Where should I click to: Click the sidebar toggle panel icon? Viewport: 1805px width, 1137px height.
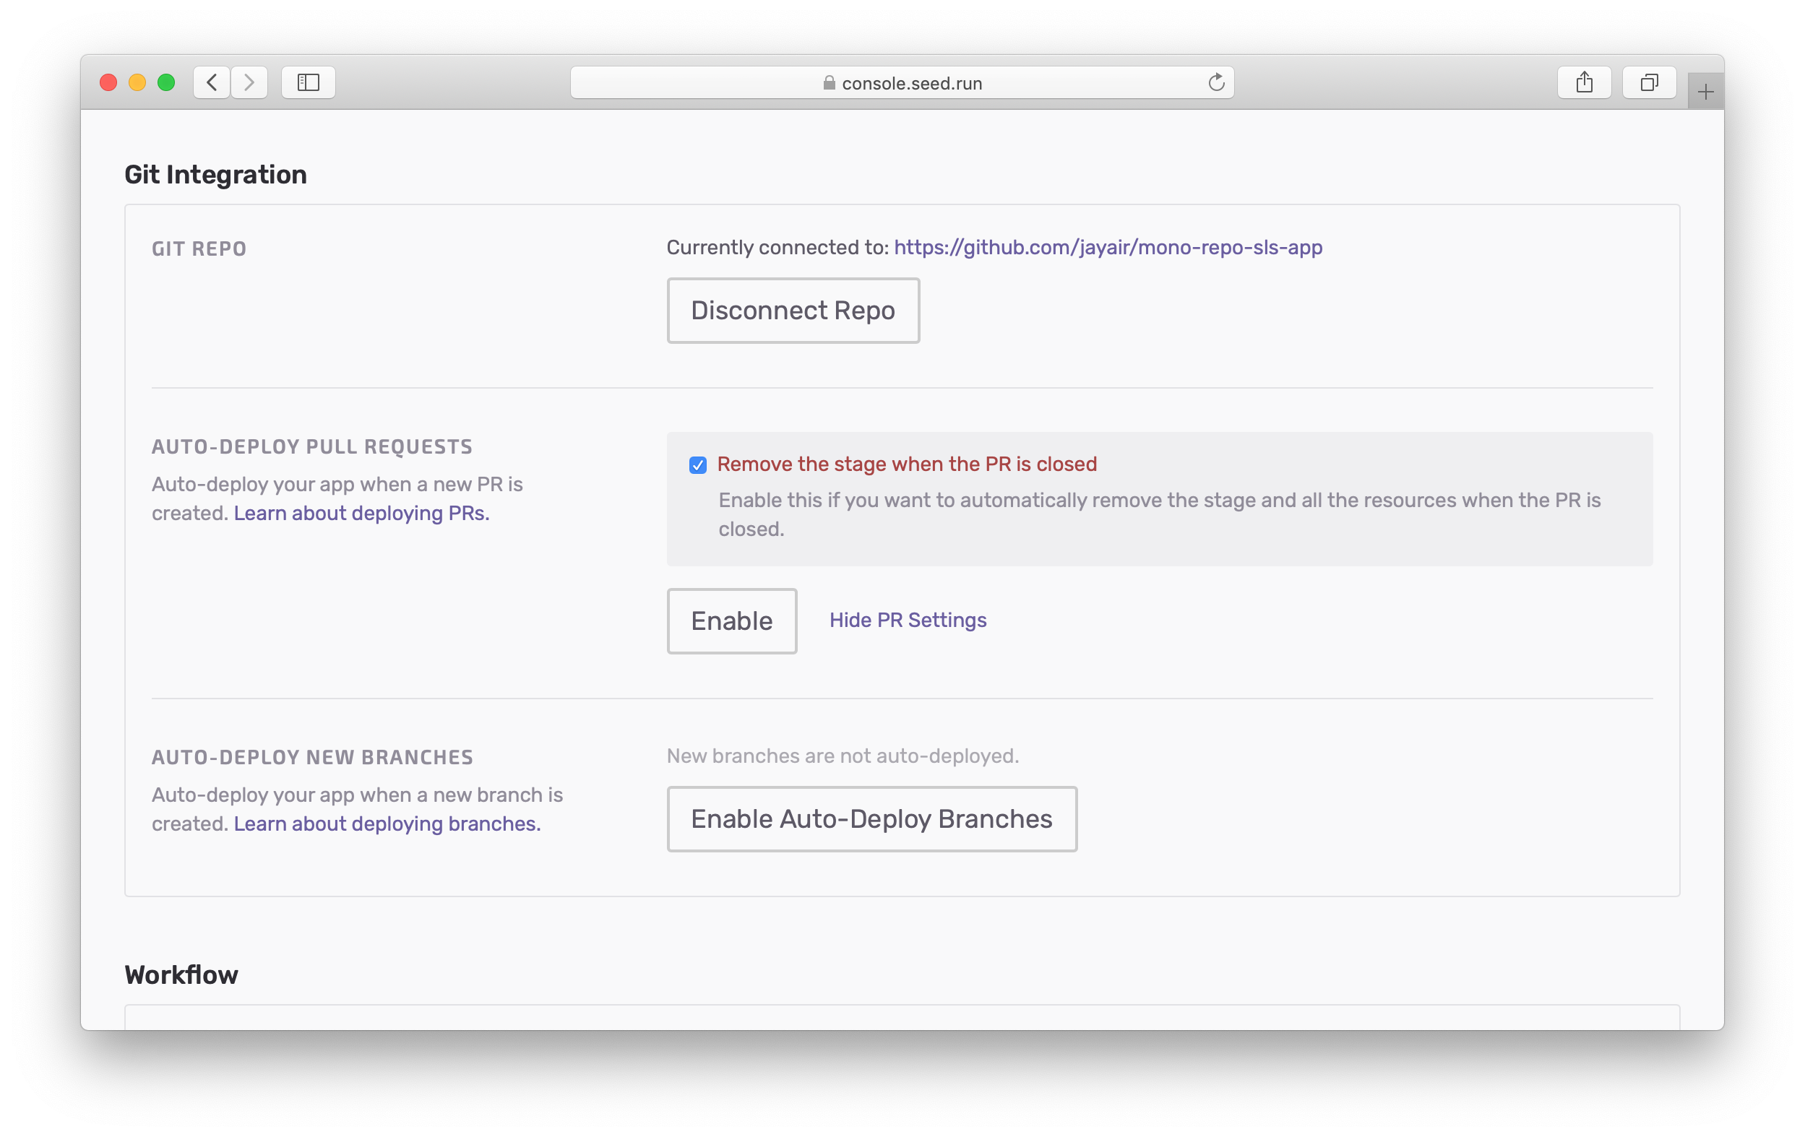click(x=309, y=81)
